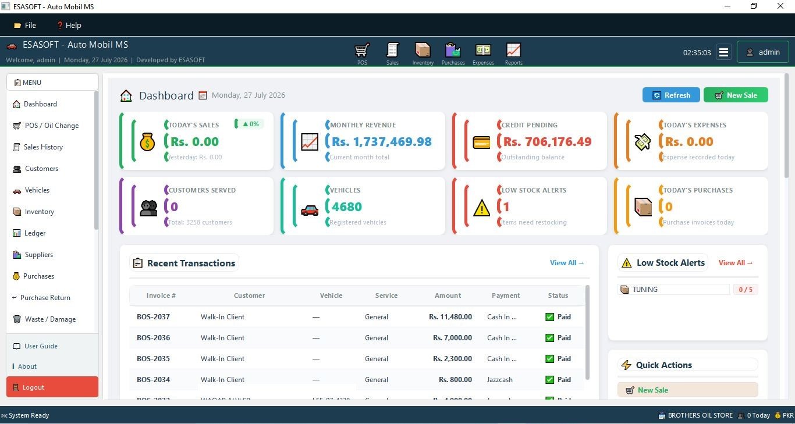Open Purchases in the sidebar
This screenshot has width=795, height=424.
pyautogui.click(x=51, y=276)
